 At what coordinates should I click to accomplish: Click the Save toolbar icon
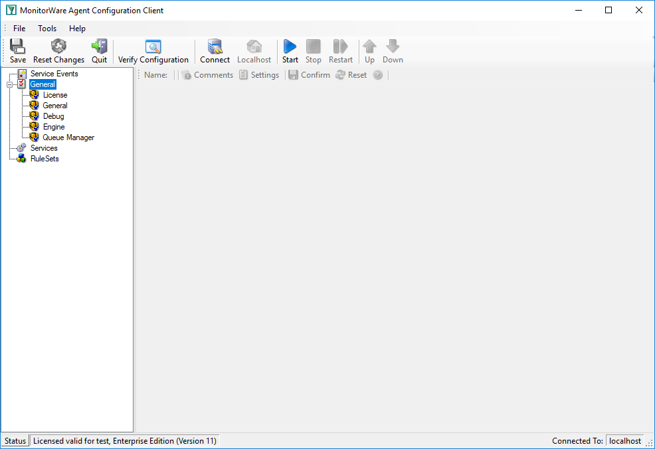tap(17, 46)
